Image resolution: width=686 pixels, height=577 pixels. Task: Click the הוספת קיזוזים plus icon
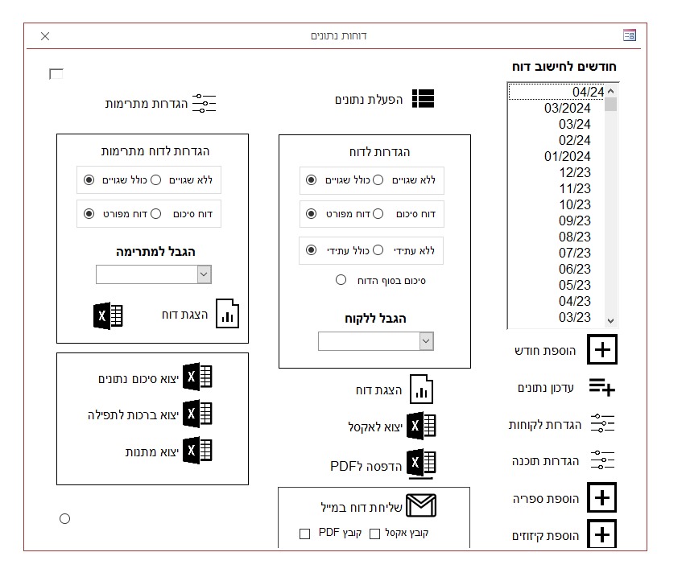602,534
